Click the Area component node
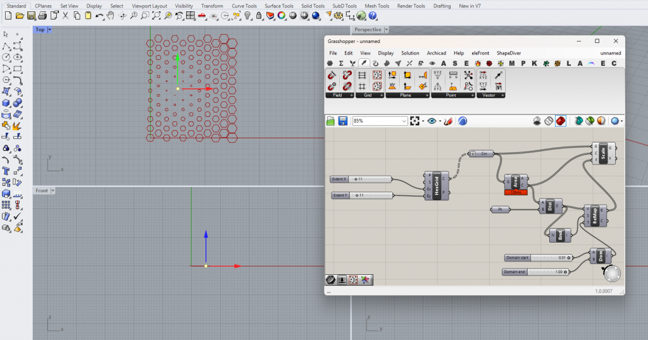This screenshot has width=648, height=340. point(516,181)
